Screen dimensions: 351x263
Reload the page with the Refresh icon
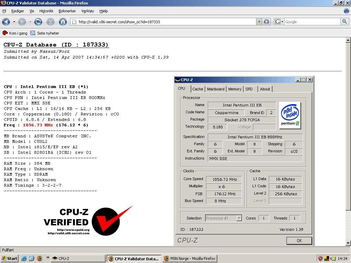pos(38,22)
